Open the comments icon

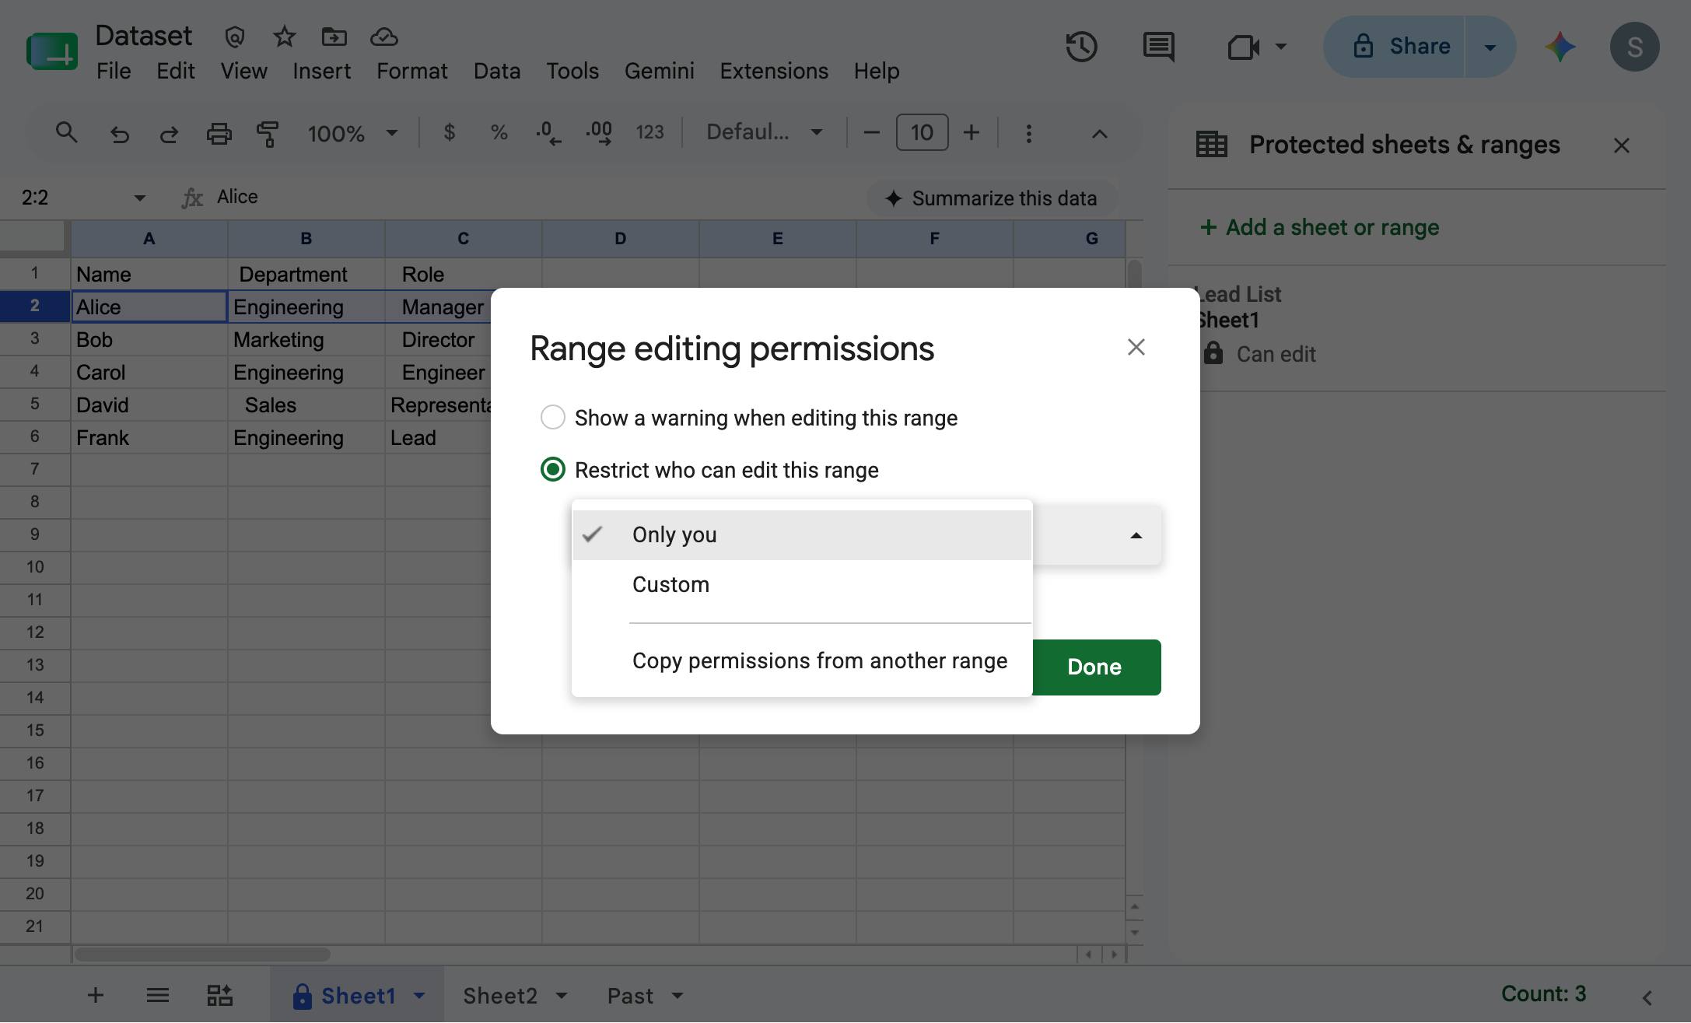[1159, 47]
